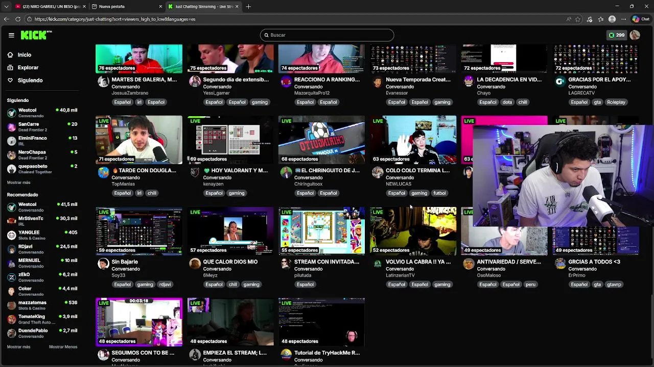Open EL CHIRINGUITO stream thumbnail
Screen dimensions: 654x367
click(321, 140)
